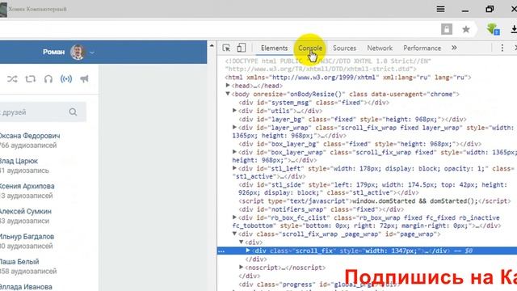The image size is (517, 291).
Task: Open the Performance tab
Action: coord(422,48)
